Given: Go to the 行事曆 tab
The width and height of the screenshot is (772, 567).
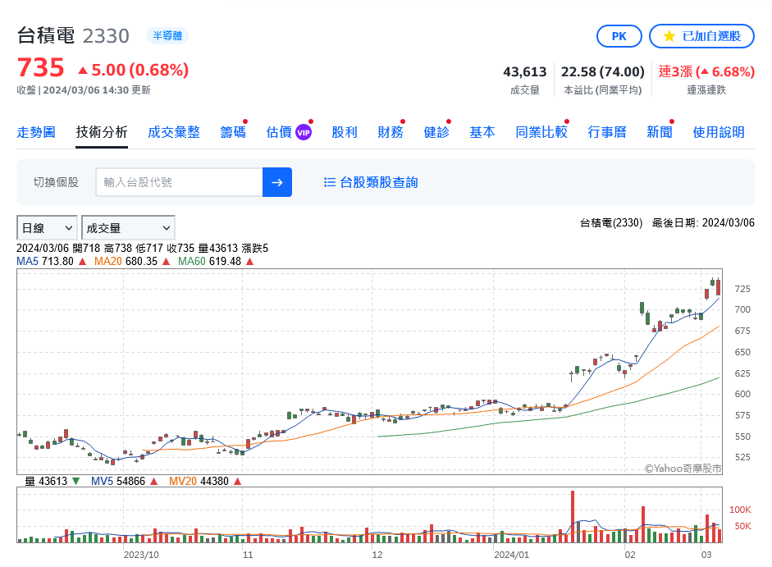Looking at the screenshot, I should tap(607, 132).
